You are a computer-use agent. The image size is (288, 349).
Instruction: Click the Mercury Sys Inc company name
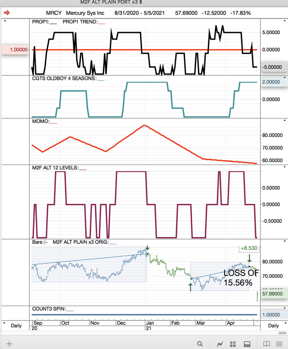85,13
